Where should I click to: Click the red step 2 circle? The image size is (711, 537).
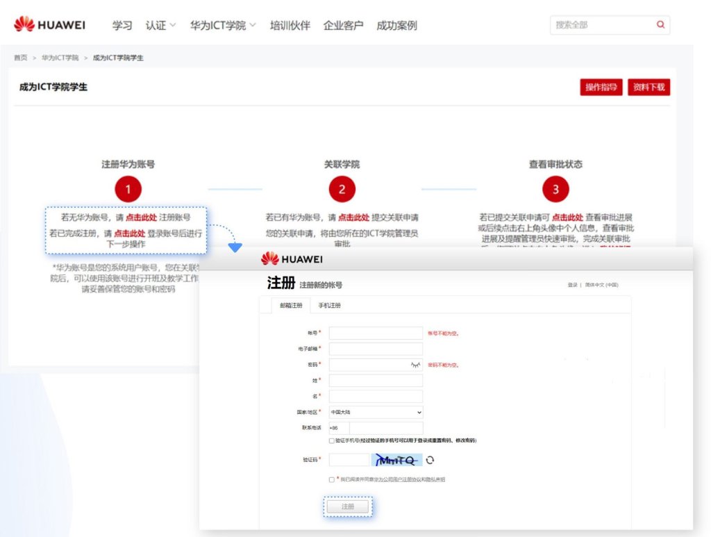(342, 189)
